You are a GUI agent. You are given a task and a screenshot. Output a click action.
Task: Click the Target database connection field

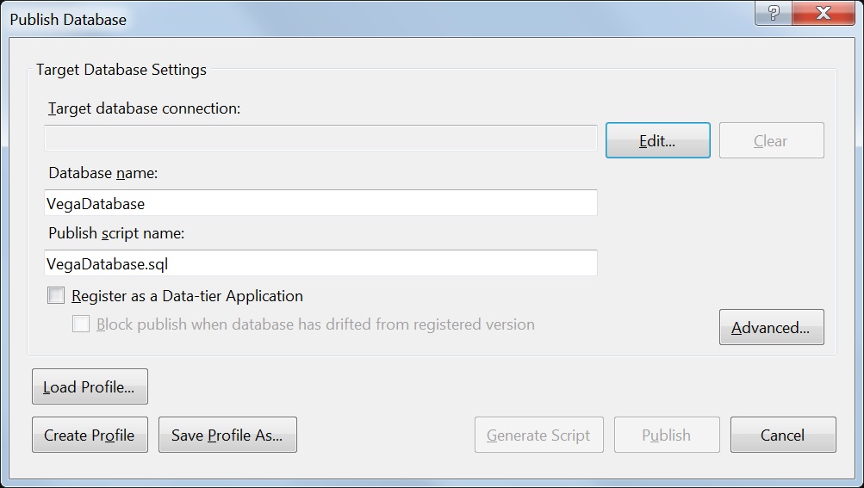pos(320,138)
